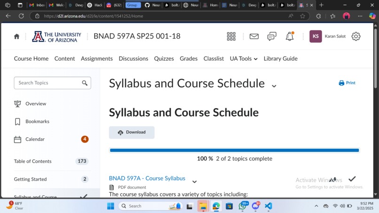Open the clock showing 9:52 PM
Viewport: 379px width, 213px height.
[x=365, y=206]
